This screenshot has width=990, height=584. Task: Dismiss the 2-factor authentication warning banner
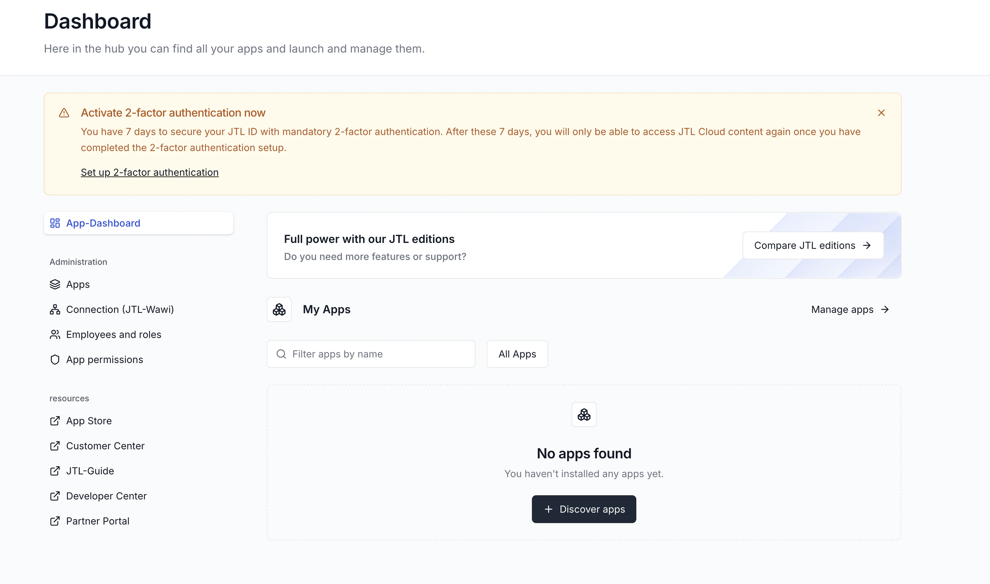pos(881,113)
